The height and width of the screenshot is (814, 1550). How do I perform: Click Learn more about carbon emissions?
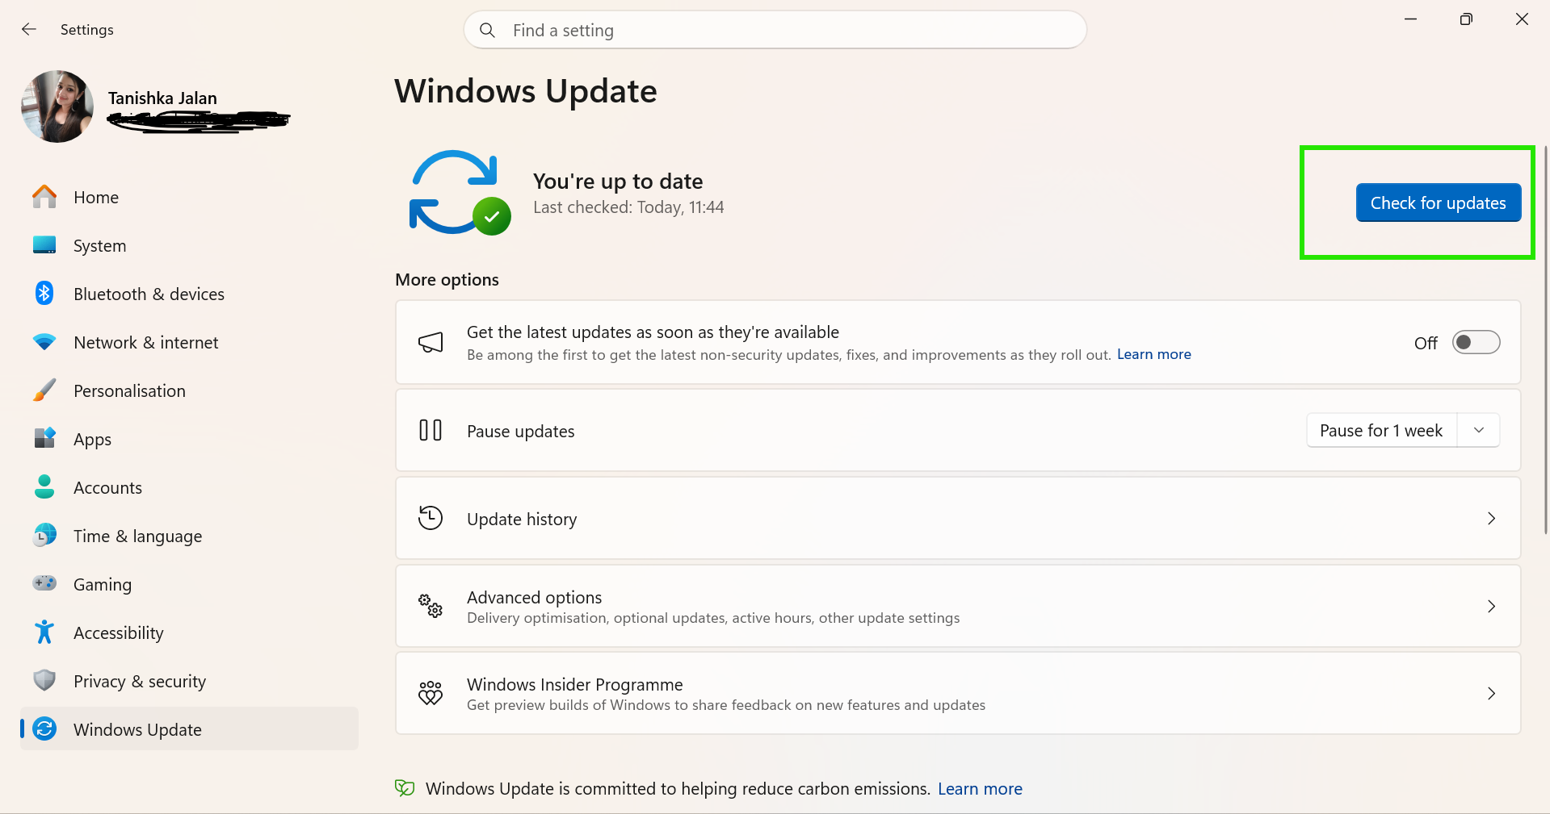click(x=980, y=788)
